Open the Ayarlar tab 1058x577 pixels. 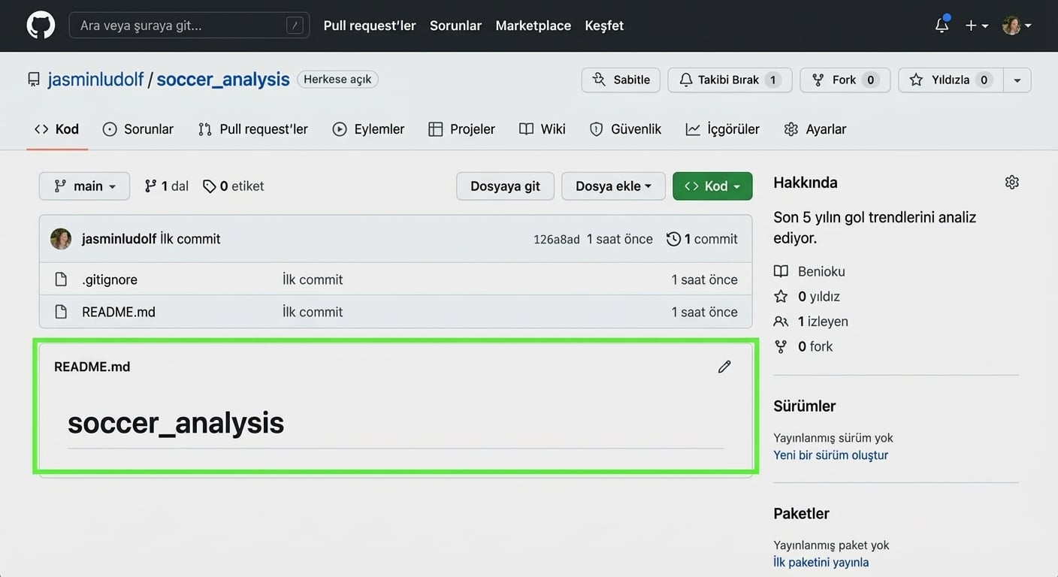tap(815, 129)
